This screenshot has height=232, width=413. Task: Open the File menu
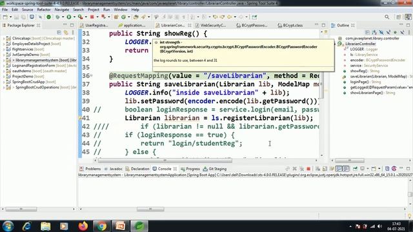point(5,10)
